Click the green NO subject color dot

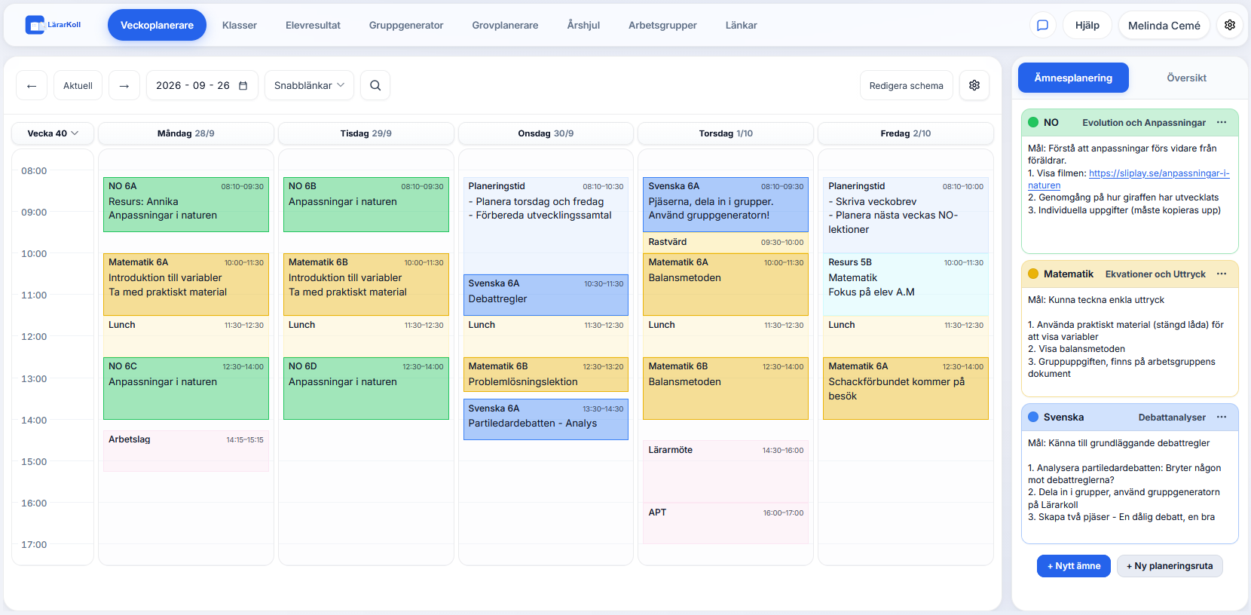click(1033, 123)
